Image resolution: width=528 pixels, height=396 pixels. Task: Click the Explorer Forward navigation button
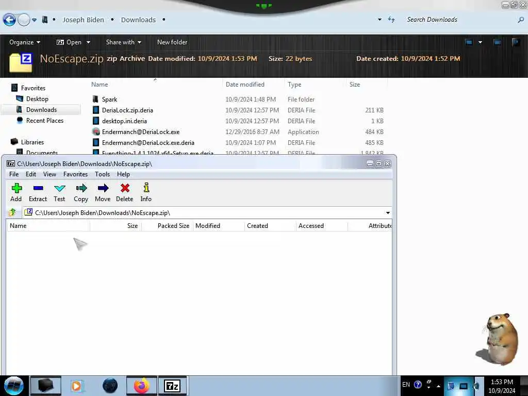[24, 20]
